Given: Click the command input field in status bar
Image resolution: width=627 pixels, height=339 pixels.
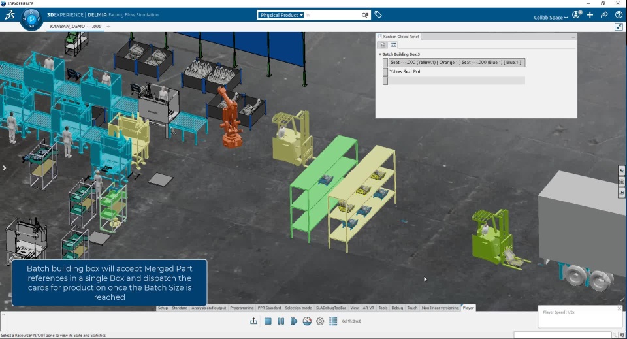Looking at the screenshot, I should pos(562,335).
